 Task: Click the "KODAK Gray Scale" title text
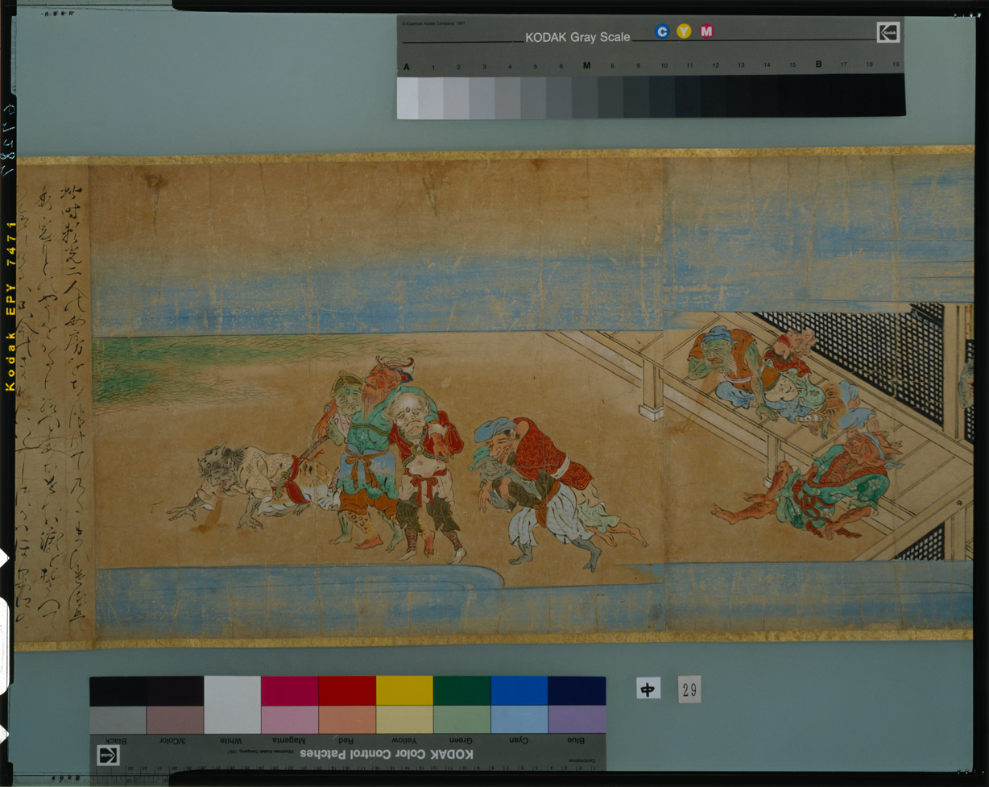coord(577,37)
